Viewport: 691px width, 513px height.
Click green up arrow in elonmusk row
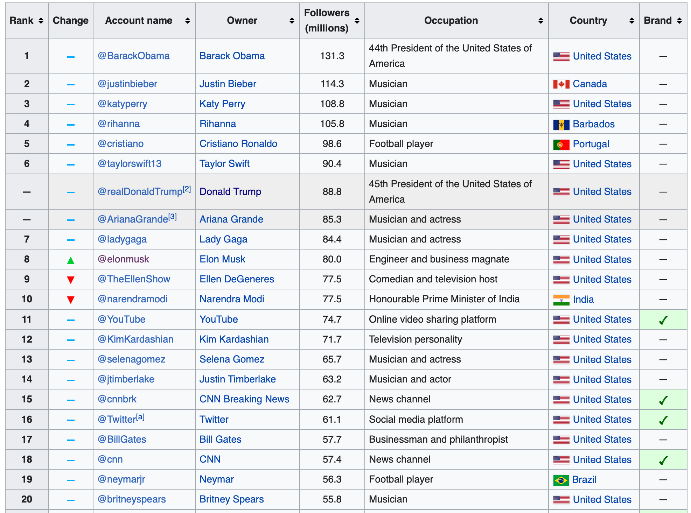click(x=71, y=260)
